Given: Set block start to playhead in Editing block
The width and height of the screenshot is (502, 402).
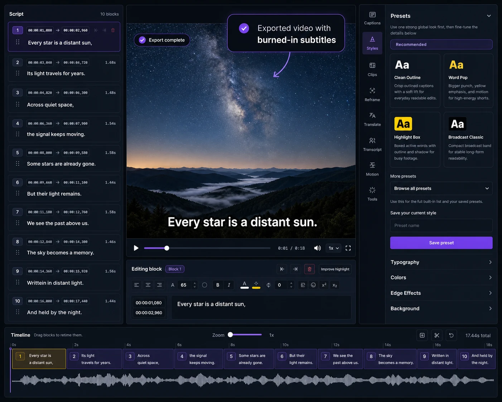Looking at the screenshot, I should point(282,269).
